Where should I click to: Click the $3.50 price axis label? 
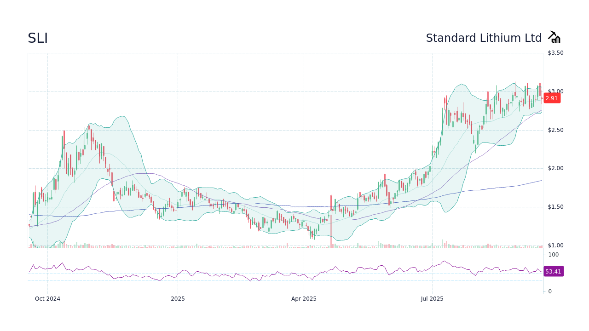[x=555, y=52]
